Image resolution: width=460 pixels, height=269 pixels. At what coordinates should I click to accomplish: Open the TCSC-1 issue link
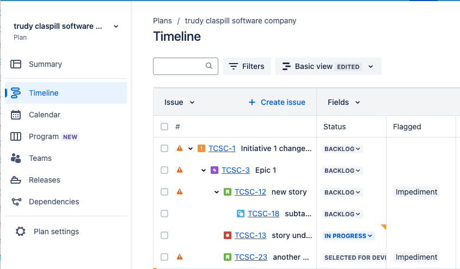tap(222, 148)
